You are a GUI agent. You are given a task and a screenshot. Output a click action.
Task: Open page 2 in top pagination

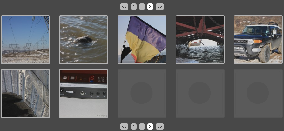[142, 7]
